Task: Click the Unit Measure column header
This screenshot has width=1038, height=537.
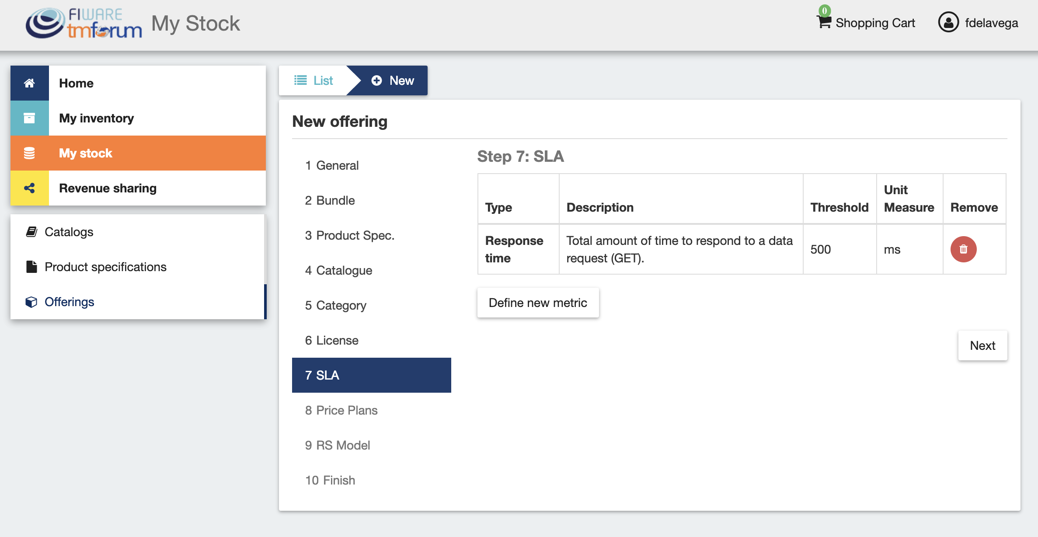Action: click(909, 199)
